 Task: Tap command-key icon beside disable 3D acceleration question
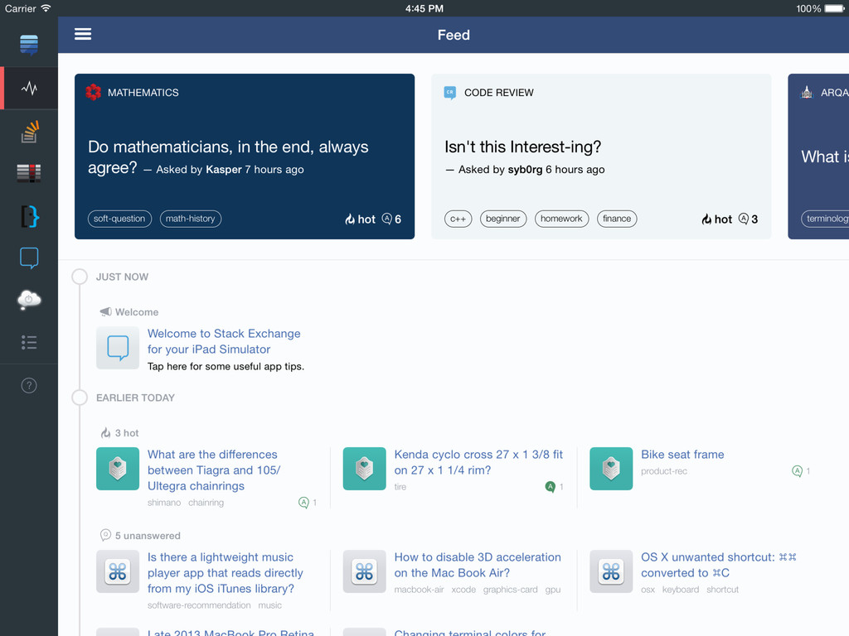click(x=365, y=571)
